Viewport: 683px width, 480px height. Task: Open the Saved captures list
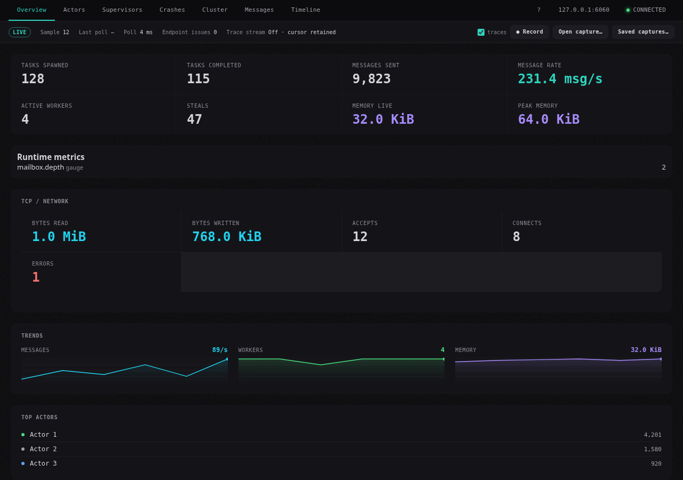point(643,32)
